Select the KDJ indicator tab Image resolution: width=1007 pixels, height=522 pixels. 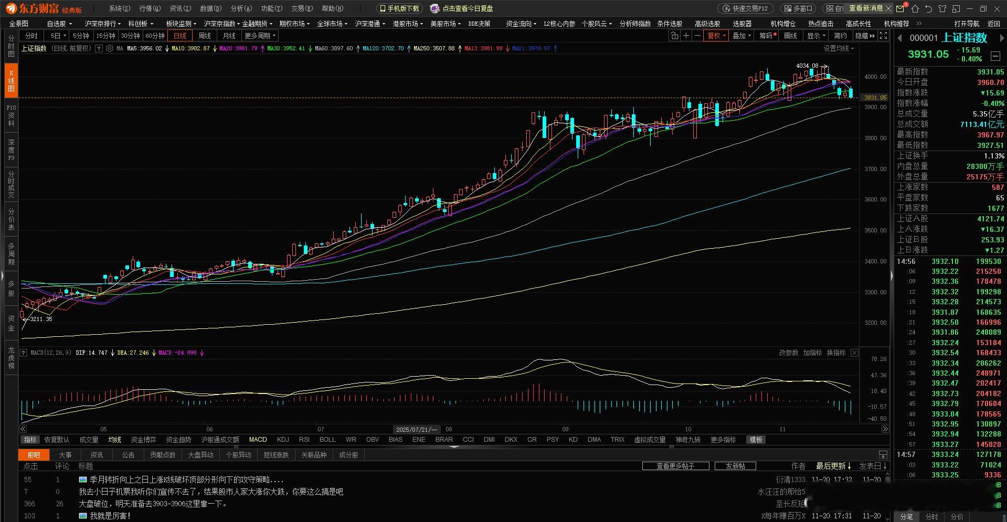pyautogui.click(x=283, y=440)
